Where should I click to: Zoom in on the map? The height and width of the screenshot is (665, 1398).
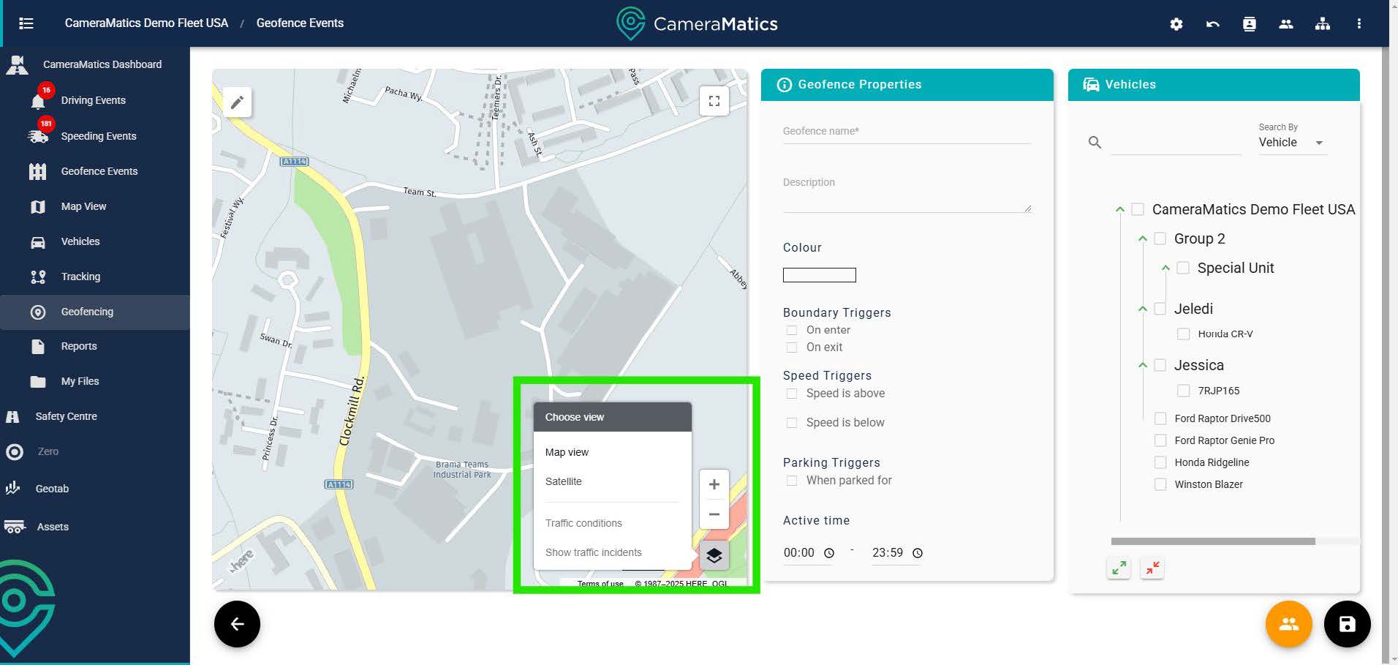[714, 484]
